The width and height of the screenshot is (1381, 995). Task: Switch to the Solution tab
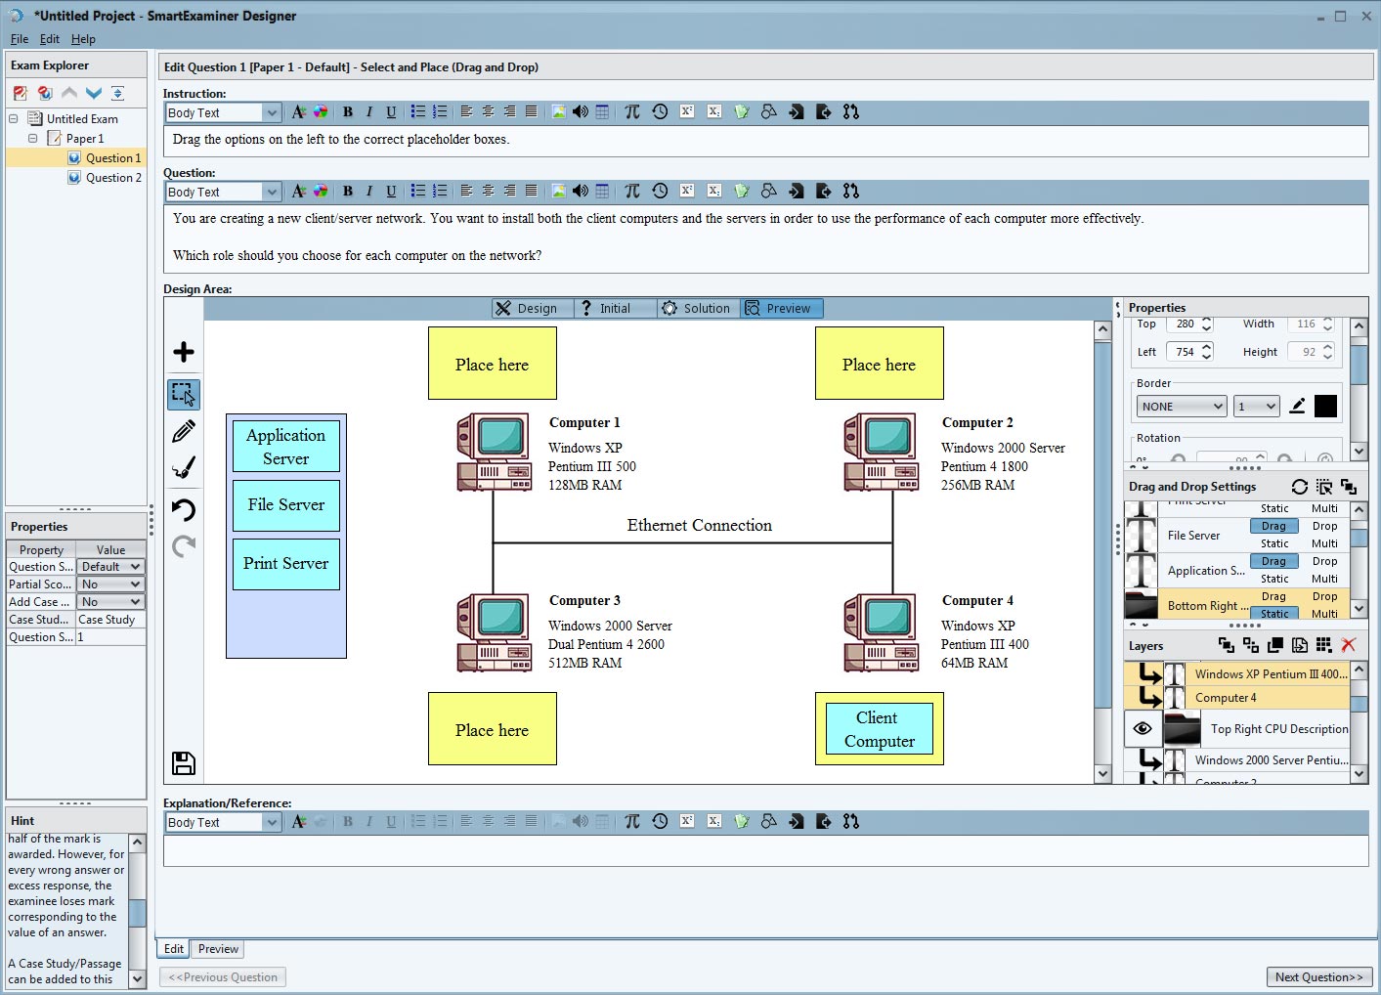coord(699,308)
